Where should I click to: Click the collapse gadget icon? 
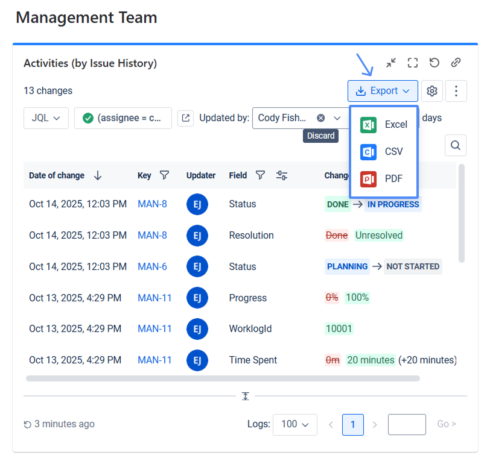(x=391, y=63)
